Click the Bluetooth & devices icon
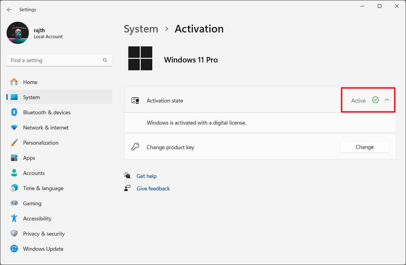This screenshot has width=406, height=265. coord(14,112)
